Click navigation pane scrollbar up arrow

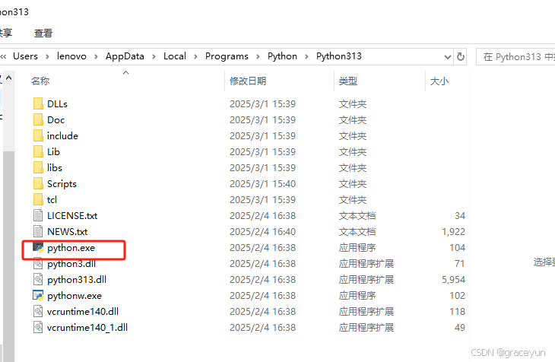pos(9,78)
